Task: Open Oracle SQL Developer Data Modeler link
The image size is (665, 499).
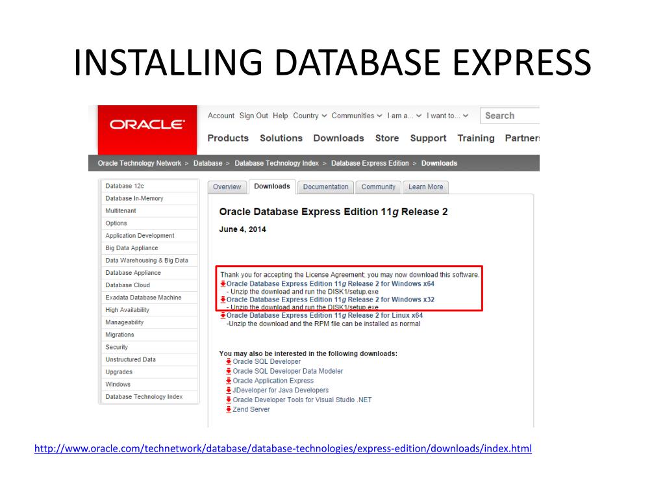Action: coord(288,371)
